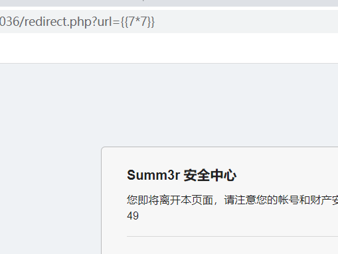
Task: Click the 'Summ3r 安全中心' heading
Action: 181,175
